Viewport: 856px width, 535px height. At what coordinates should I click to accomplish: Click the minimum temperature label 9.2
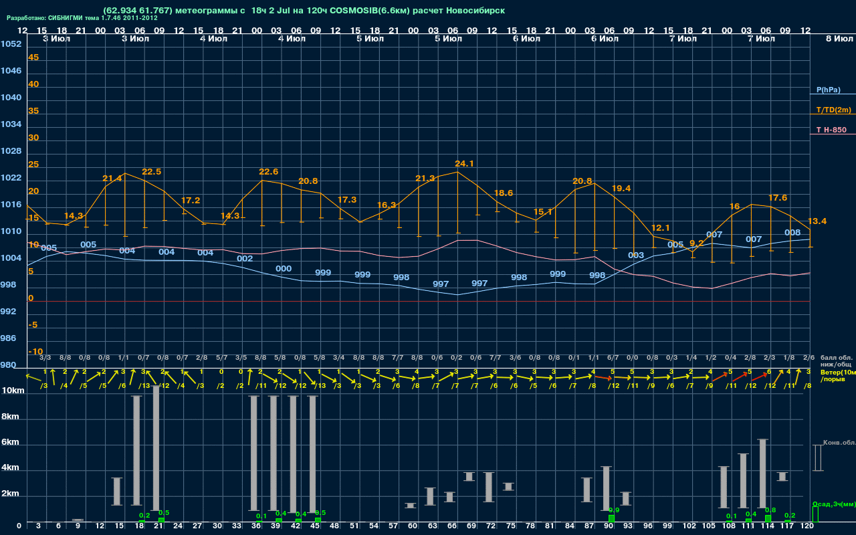tap(696, 243)
